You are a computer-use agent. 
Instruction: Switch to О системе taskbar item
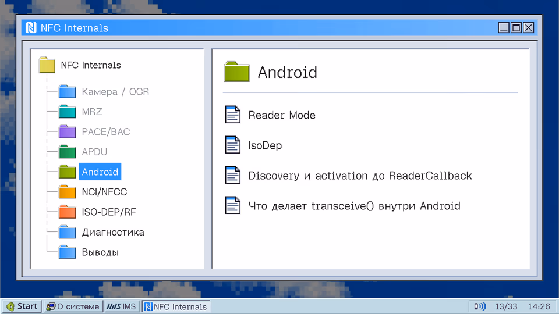(73, 306)
